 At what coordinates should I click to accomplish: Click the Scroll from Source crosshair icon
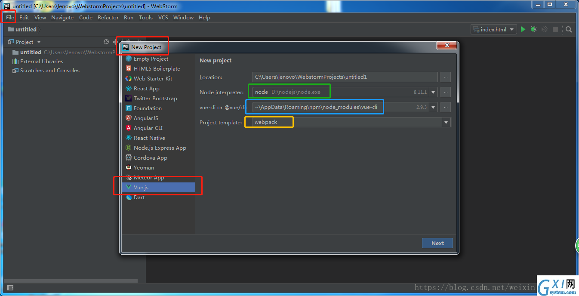[106, 42]
